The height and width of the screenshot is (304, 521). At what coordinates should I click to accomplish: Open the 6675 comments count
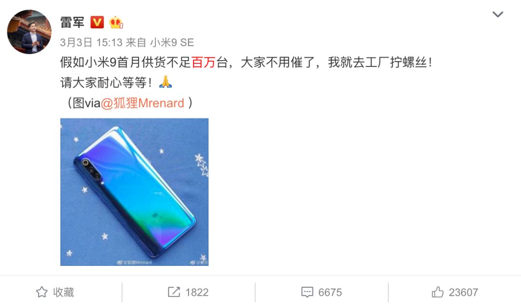pyautogui.click(x=330, y=292)
